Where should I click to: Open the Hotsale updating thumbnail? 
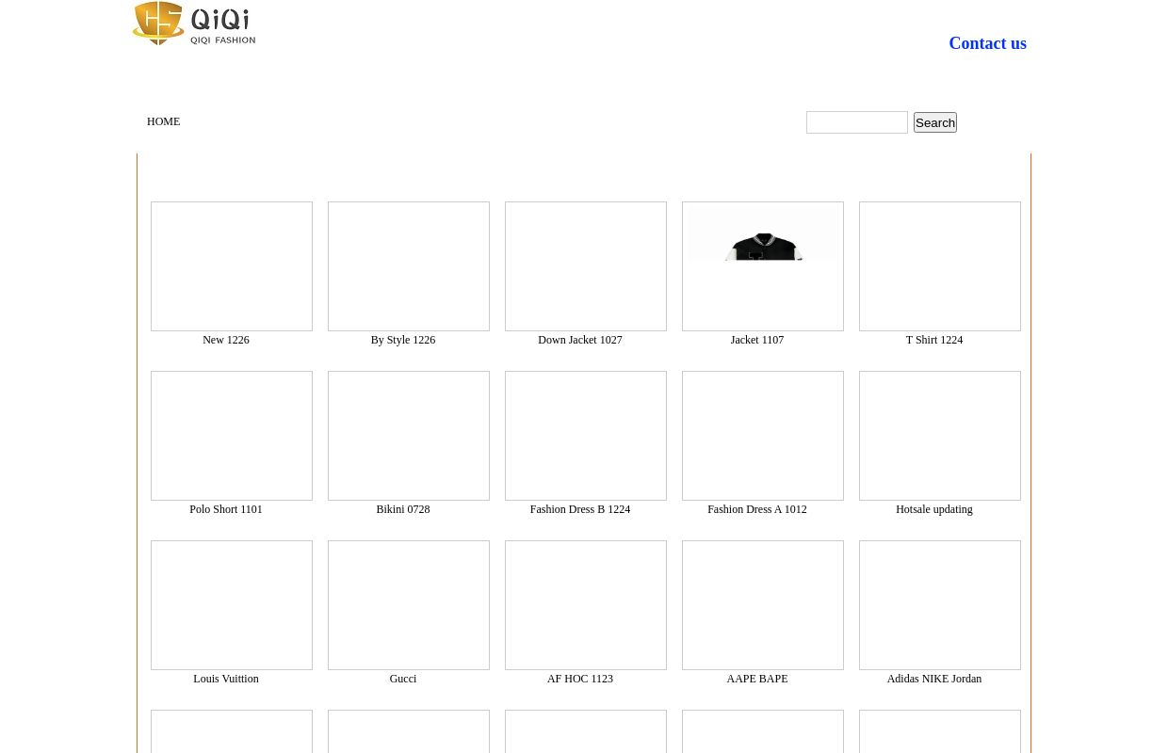[x=940, y=436]
